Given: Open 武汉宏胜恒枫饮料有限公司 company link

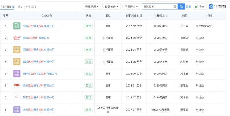Looking at the screenshot, I should pos(38,98).
